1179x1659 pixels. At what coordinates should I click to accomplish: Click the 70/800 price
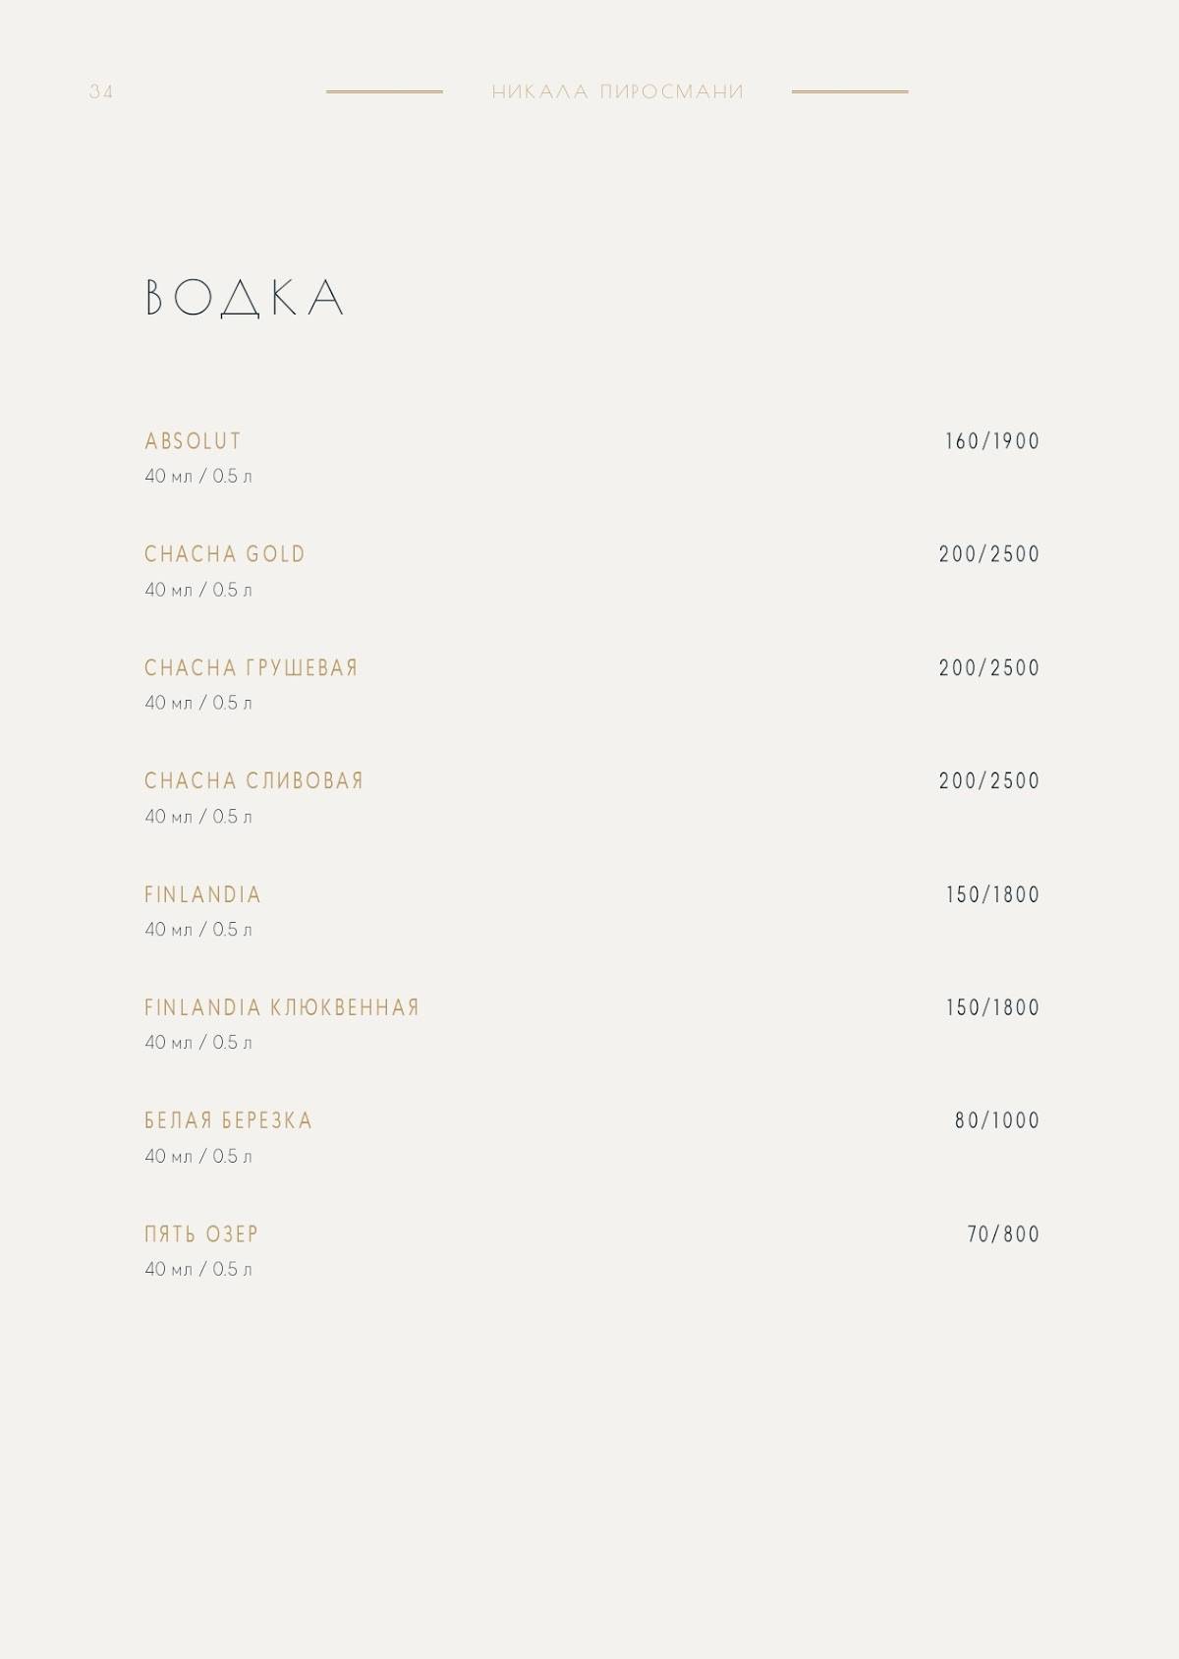point(1003,1234)
